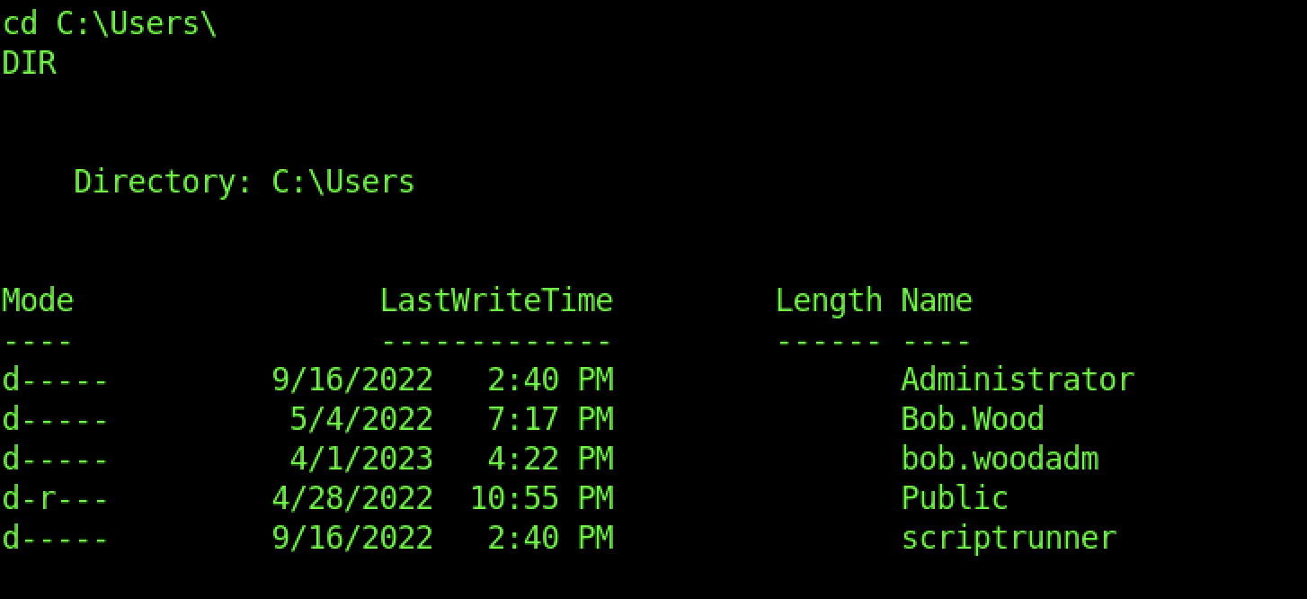The height and width of the screenshot is (599, 1307).
Task: Click the Directory: C:\Users path line
Action: point(244,182)
